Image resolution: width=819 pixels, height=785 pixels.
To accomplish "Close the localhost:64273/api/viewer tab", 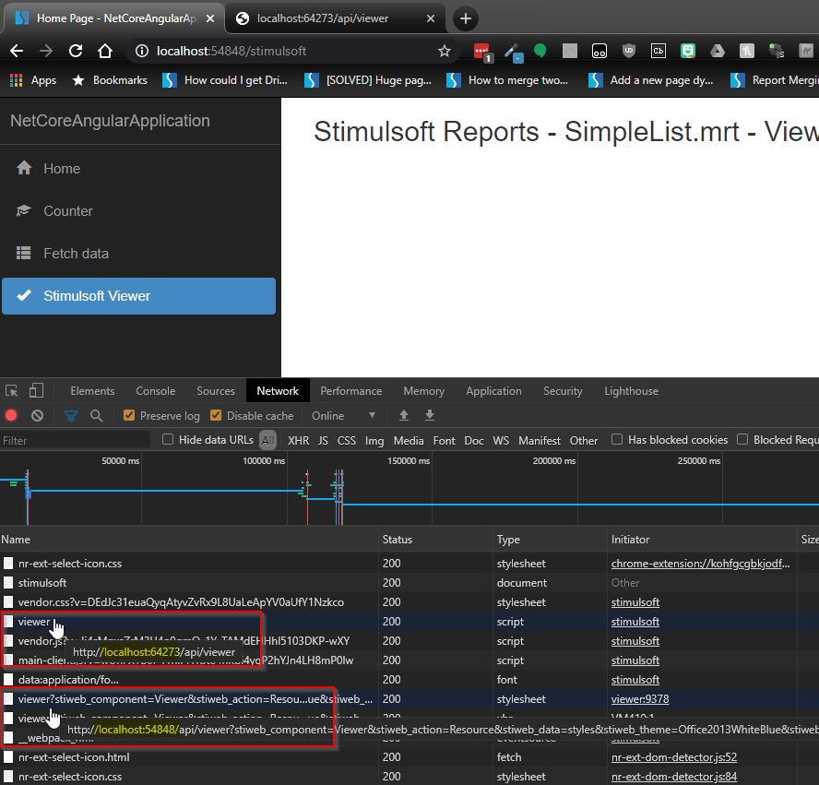I will click(x=431, y=18).
